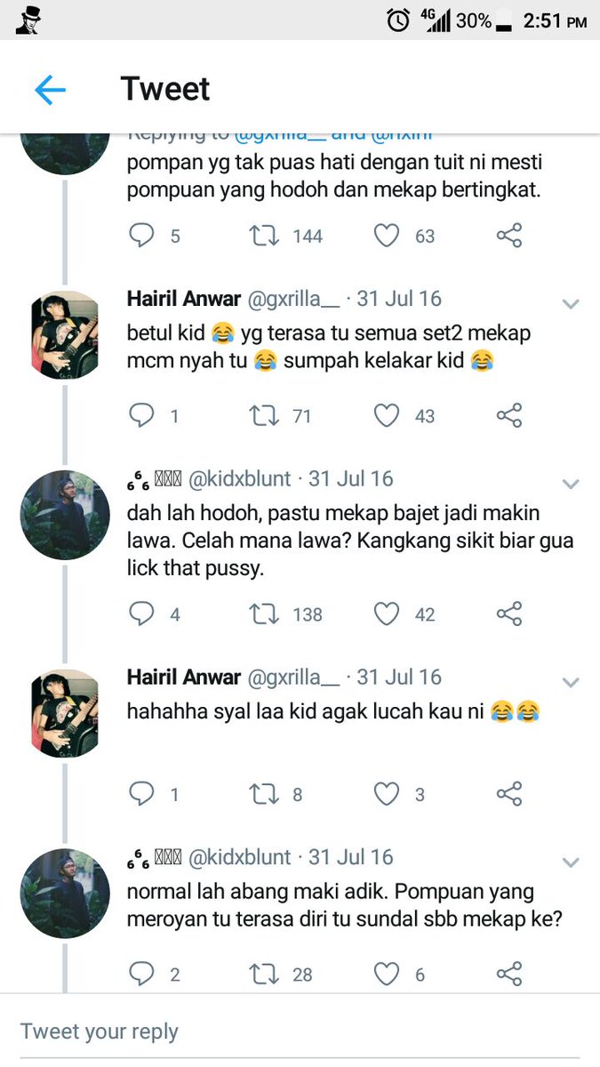Open @kidxblunt handle on 'dah lah hodoh' tweet

click(240, 479)
